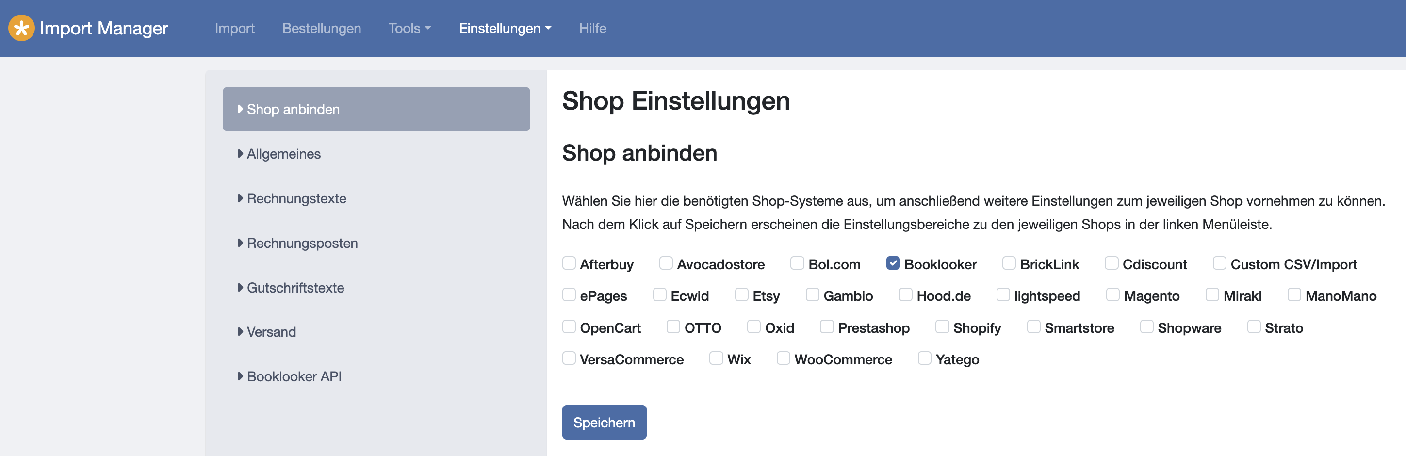Click the arrow icon beside Booklooker API
Screen dimensions: 1406x456
pos(240,376)
